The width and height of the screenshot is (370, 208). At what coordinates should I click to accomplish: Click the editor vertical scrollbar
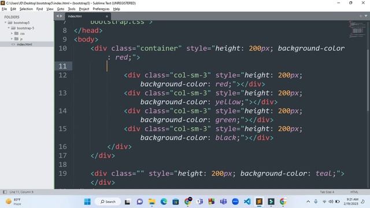click(x=368, y=80)
